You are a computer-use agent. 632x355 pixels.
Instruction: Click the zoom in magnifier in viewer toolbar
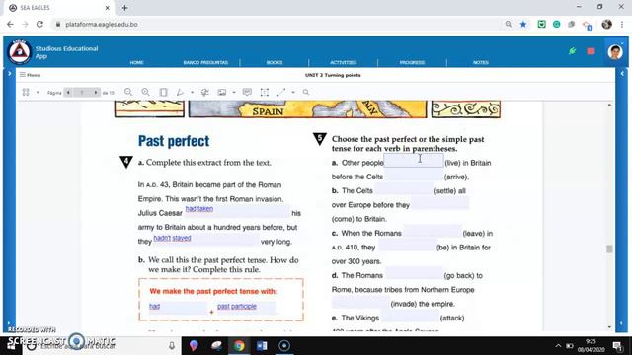145,92
